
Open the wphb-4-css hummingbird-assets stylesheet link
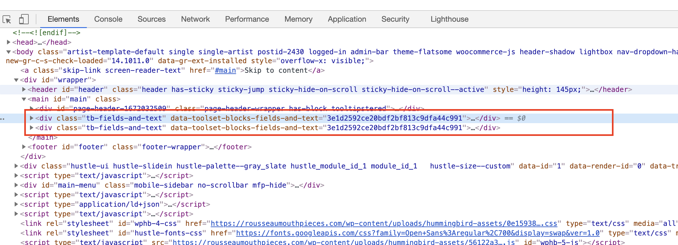tap(384, 223)
